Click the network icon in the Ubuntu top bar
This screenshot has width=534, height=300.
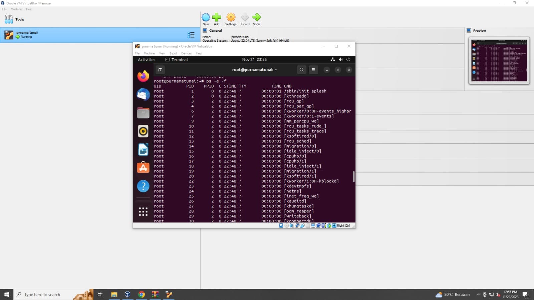[x=333, y=60]
